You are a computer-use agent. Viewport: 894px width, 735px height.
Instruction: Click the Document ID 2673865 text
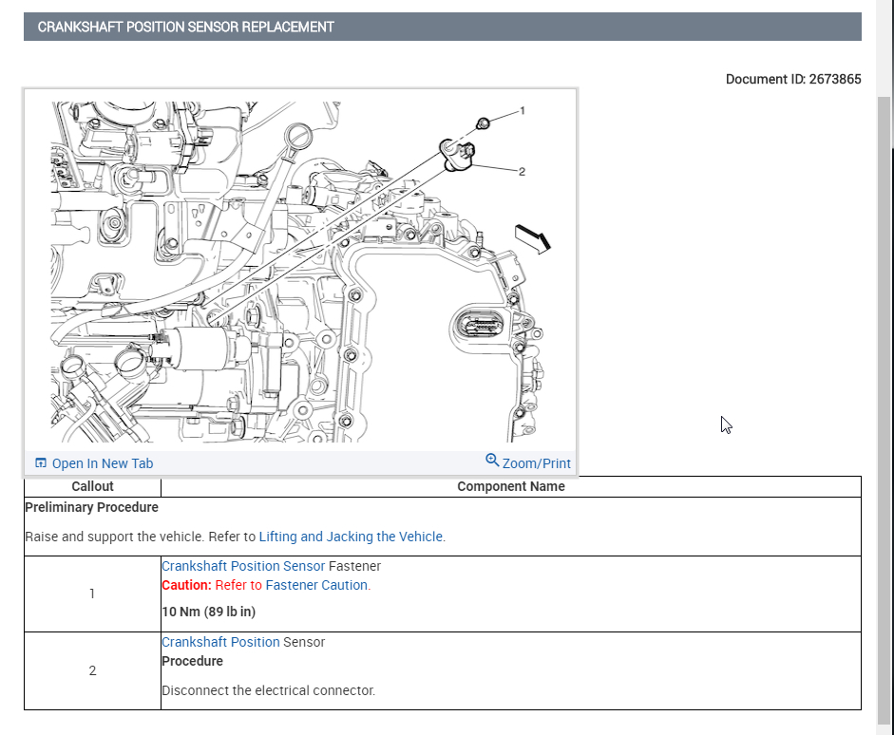[x=793, y=79]
